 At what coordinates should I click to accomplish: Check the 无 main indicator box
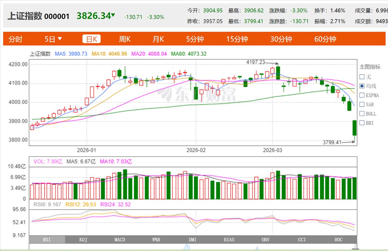tap(362, 77)
